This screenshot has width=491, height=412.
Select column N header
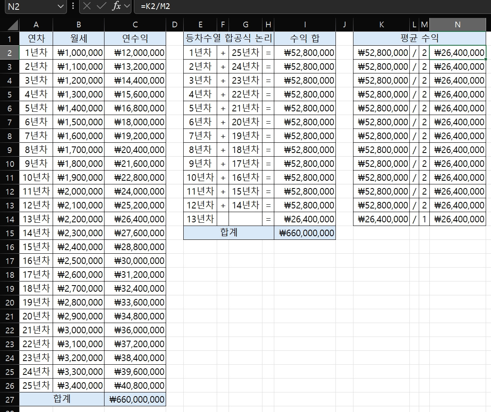click(458, 25)
